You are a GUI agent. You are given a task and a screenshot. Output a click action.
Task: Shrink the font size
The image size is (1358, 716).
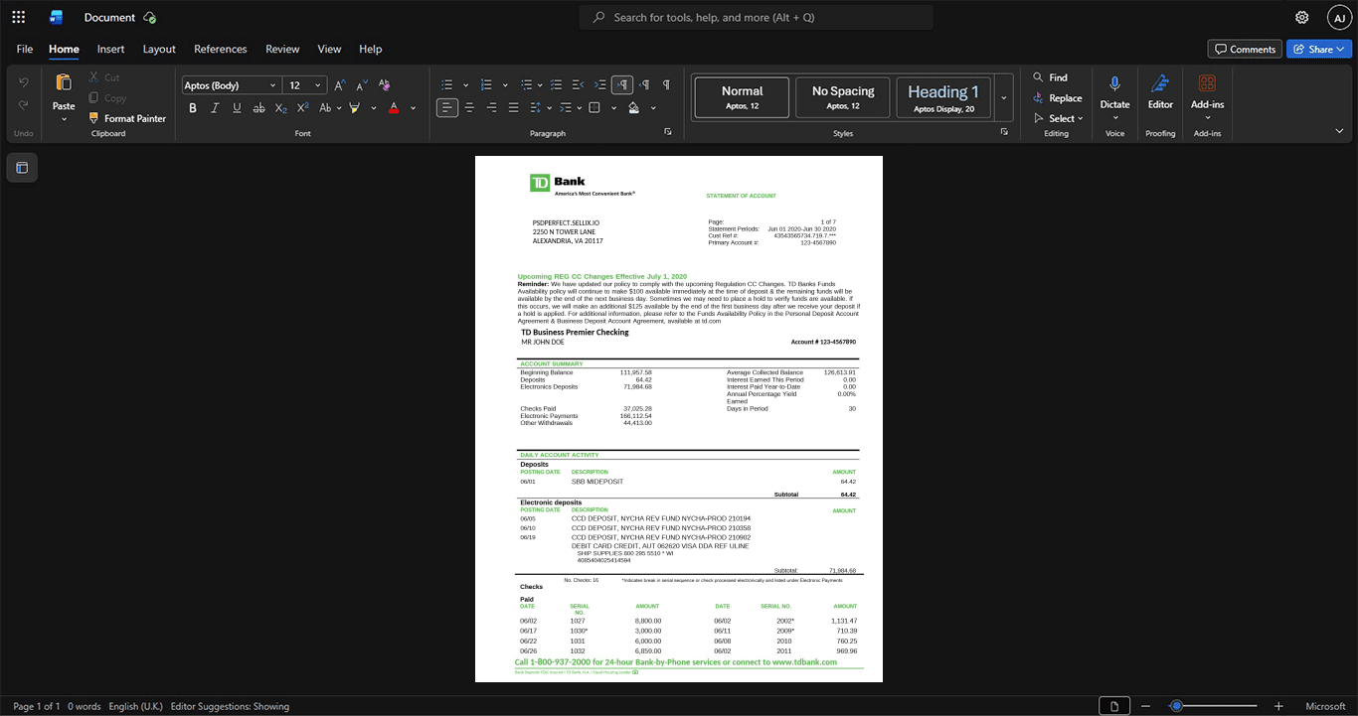362,85
